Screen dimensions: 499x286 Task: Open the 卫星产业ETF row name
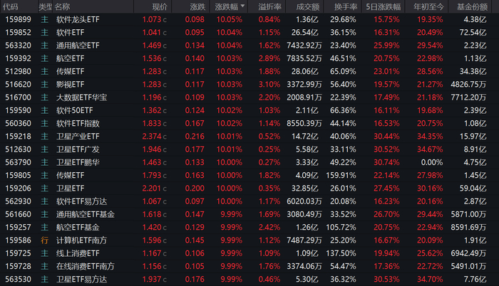pos(78,137)
